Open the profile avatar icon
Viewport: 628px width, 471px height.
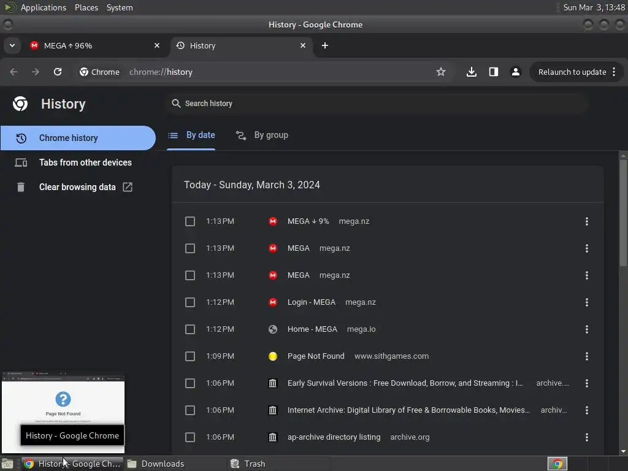point(515,72)
